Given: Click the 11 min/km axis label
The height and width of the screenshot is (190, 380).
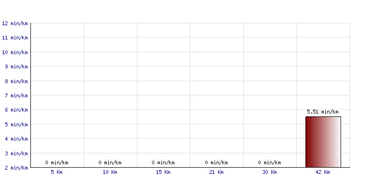Looking at the screenshot, I should pyautogui.click(x=15, y=38).
